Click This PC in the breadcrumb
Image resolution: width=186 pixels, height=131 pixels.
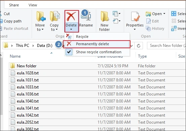pyautogui.click(x=23, y=46)
